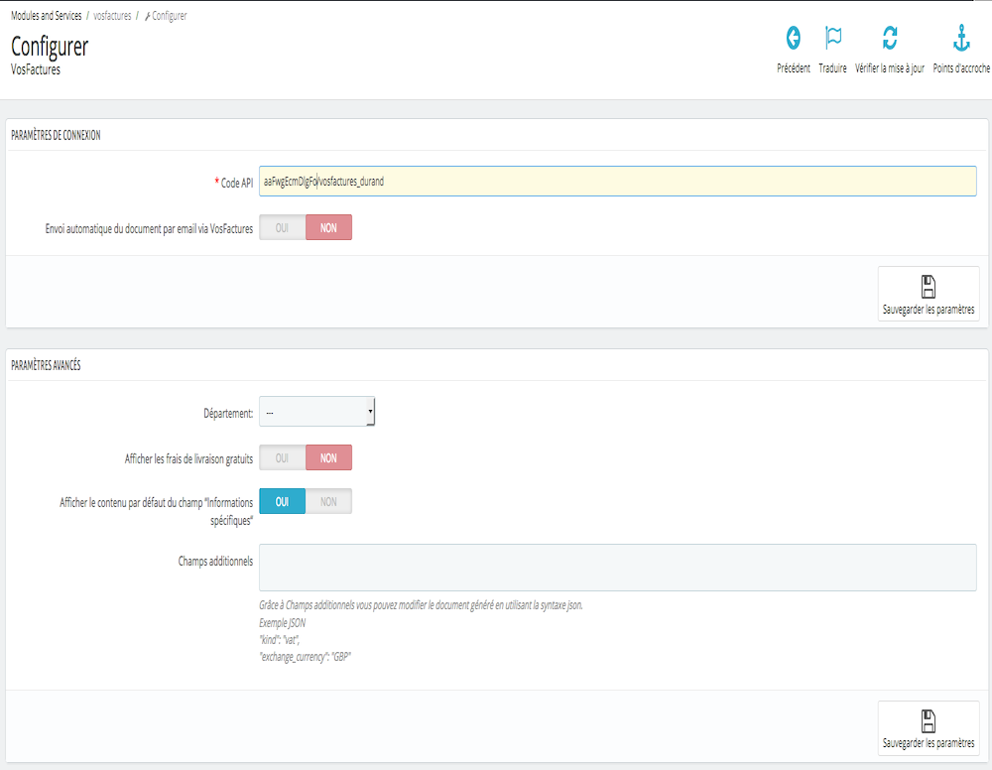Click the Précédent back arrow icon

coord(793,38)
